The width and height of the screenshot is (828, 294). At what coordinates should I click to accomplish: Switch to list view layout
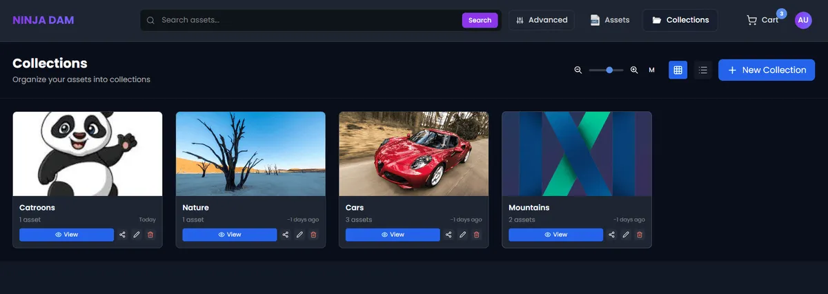click(x=702, y=70)
